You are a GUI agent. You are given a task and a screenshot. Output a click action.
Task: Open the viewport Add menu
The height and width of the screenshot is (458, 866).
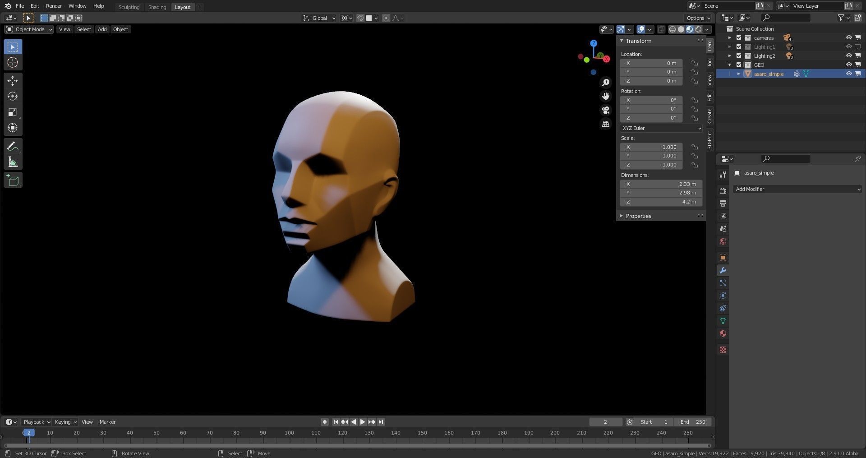coord(102,29)
